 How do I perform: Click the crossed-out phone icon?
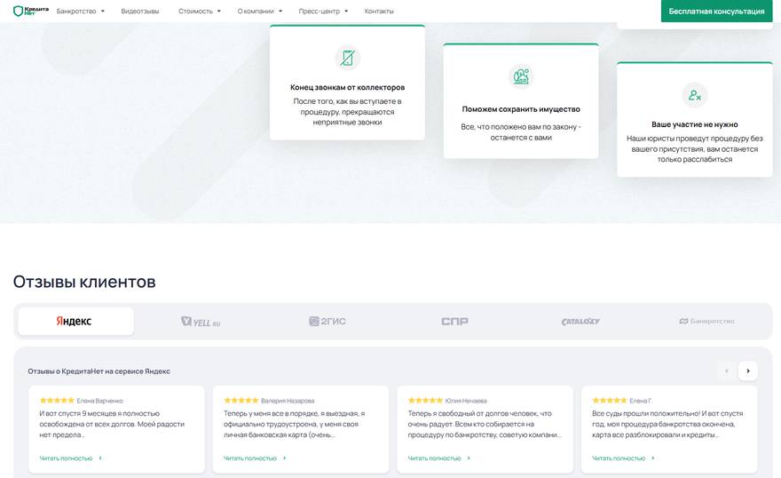click(x=347, y=59)
